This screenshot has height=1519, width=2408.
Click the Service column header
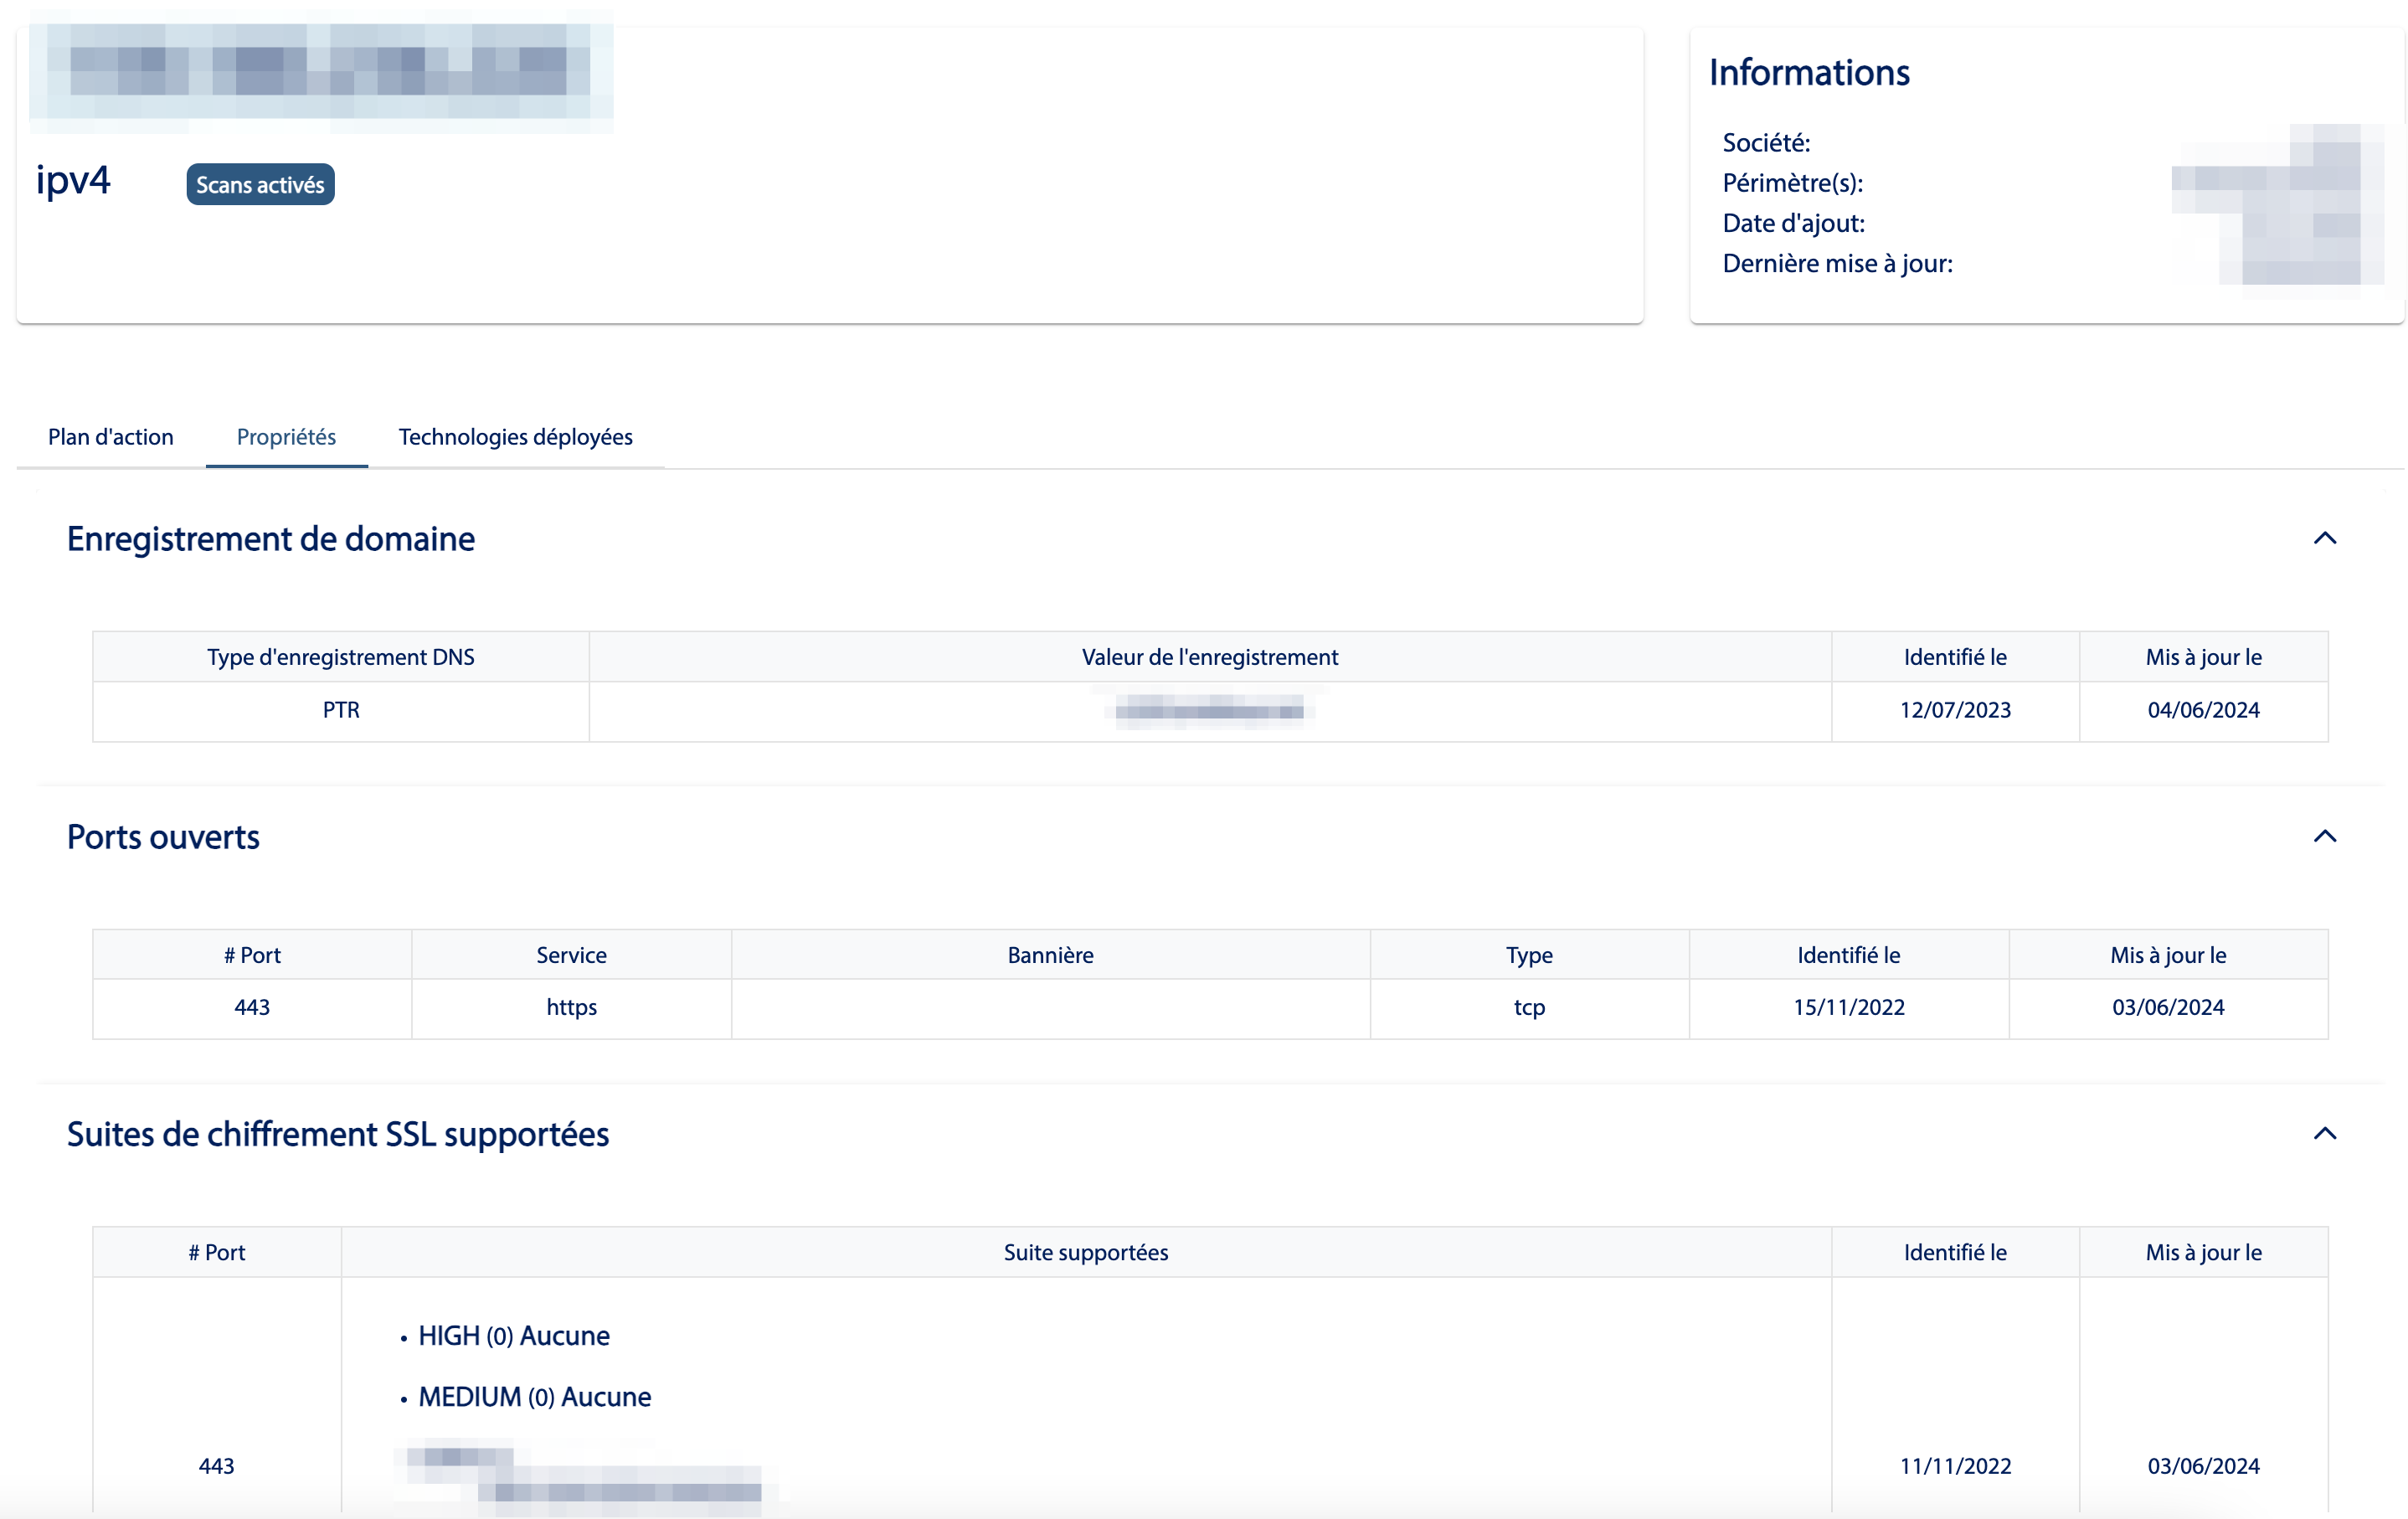click(x=571, y=955)
